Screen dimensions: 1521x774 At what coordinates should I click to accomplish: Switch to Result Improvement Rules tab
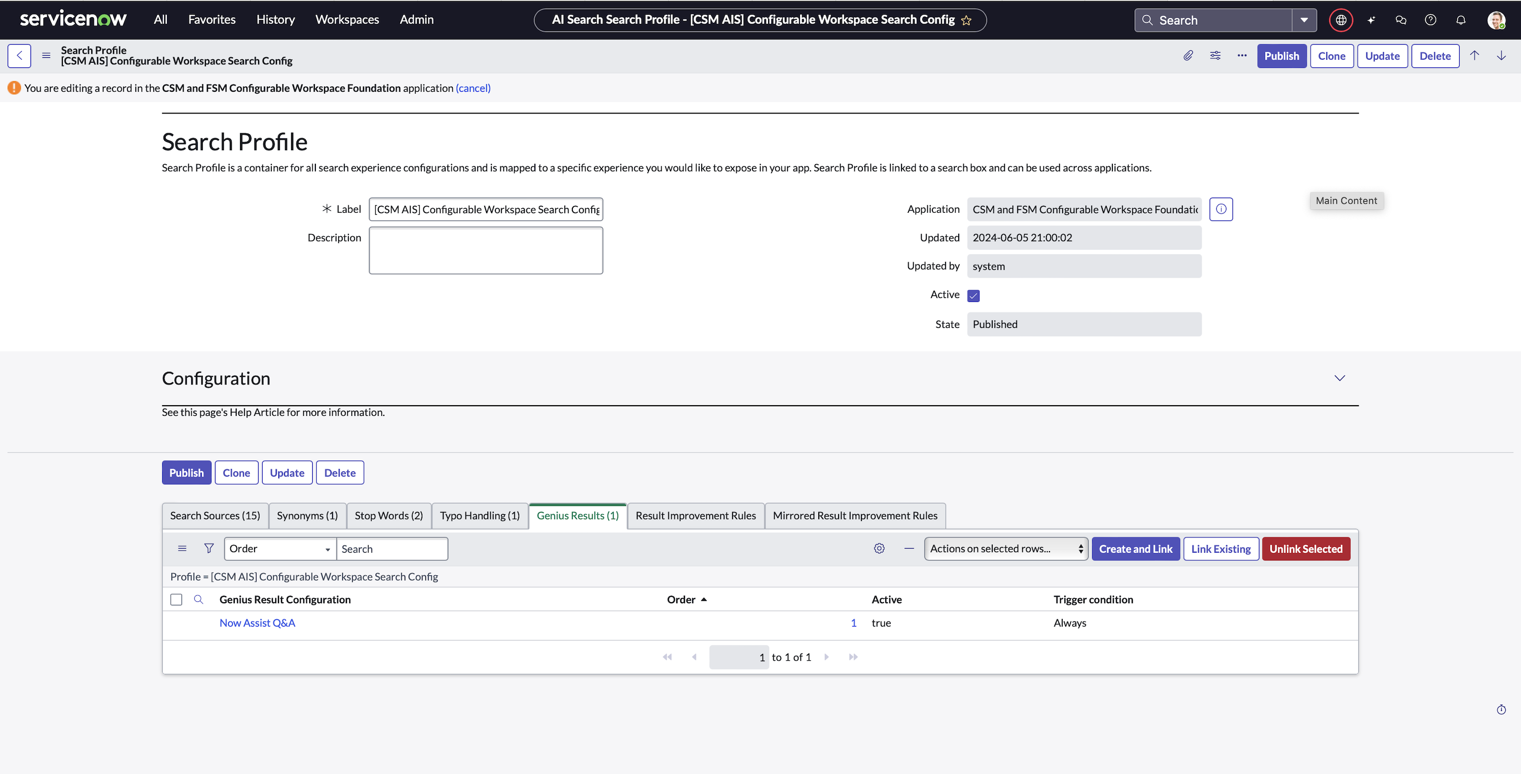pyautogui.click(x=696, y=516)
